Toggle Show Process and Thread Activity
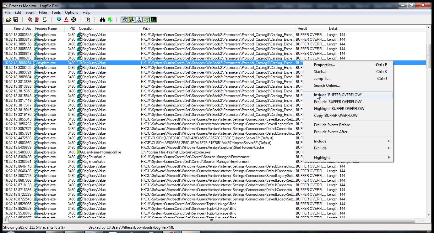 coord(146,20)
